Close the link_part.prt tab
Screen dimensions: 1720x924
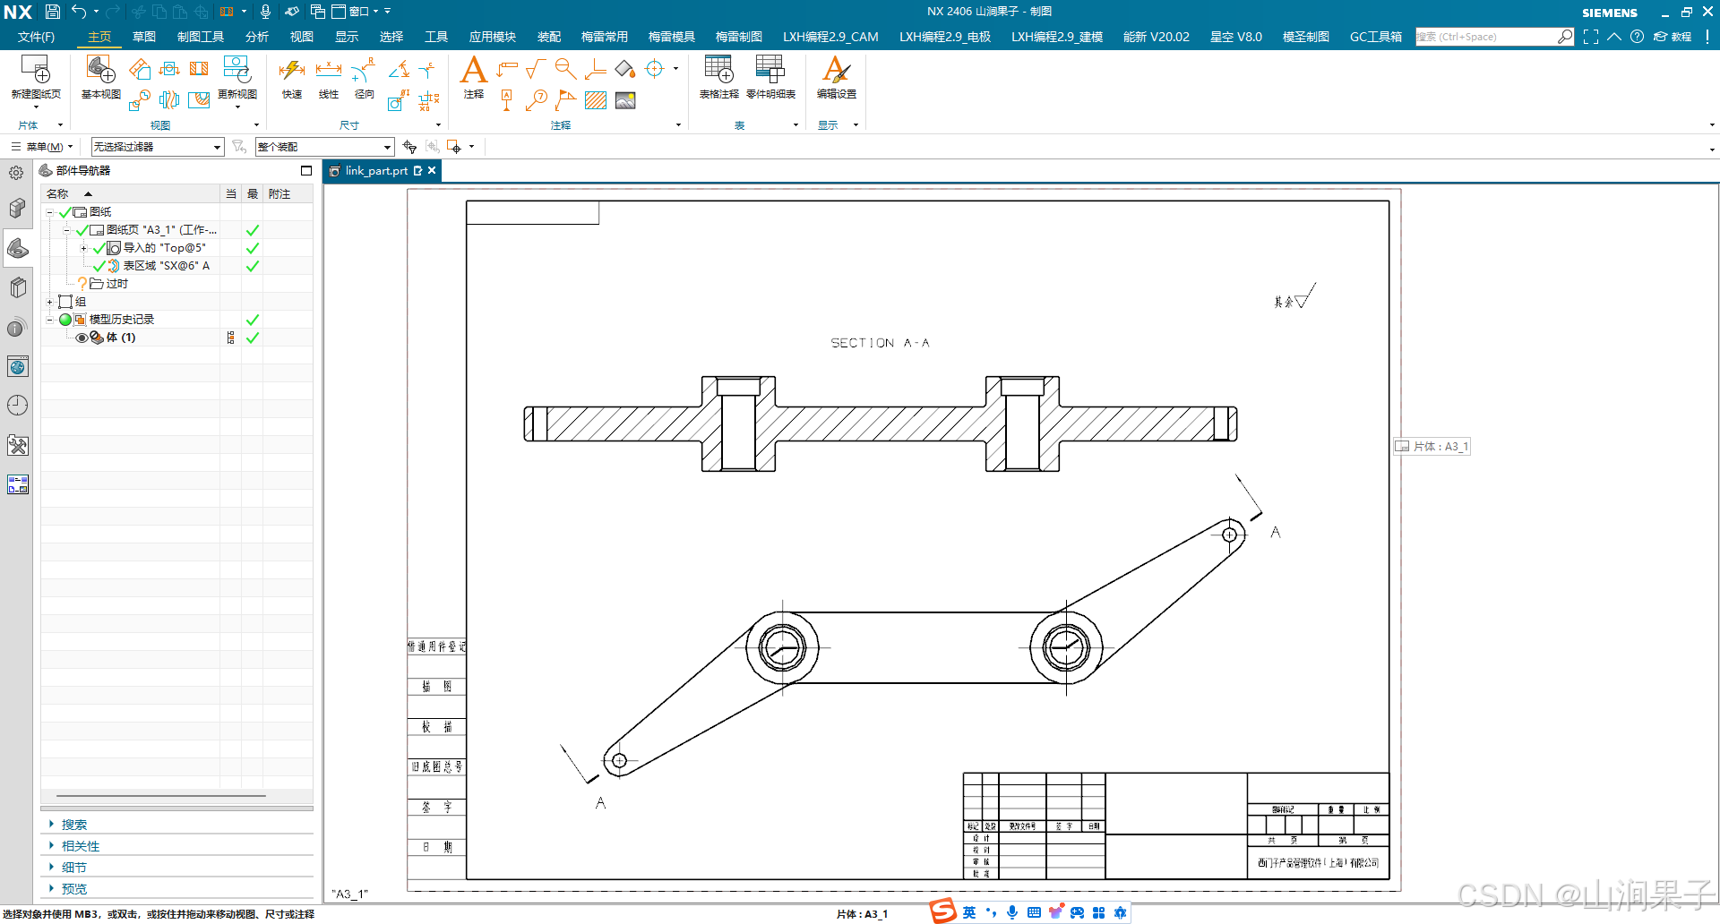click(x=432, y=171)
